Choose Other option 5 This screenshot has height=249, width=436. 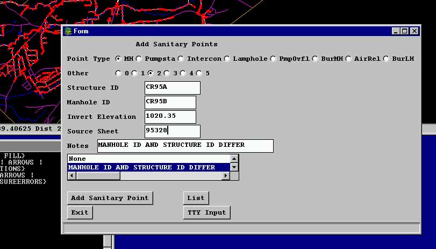(x=199, y=73)
